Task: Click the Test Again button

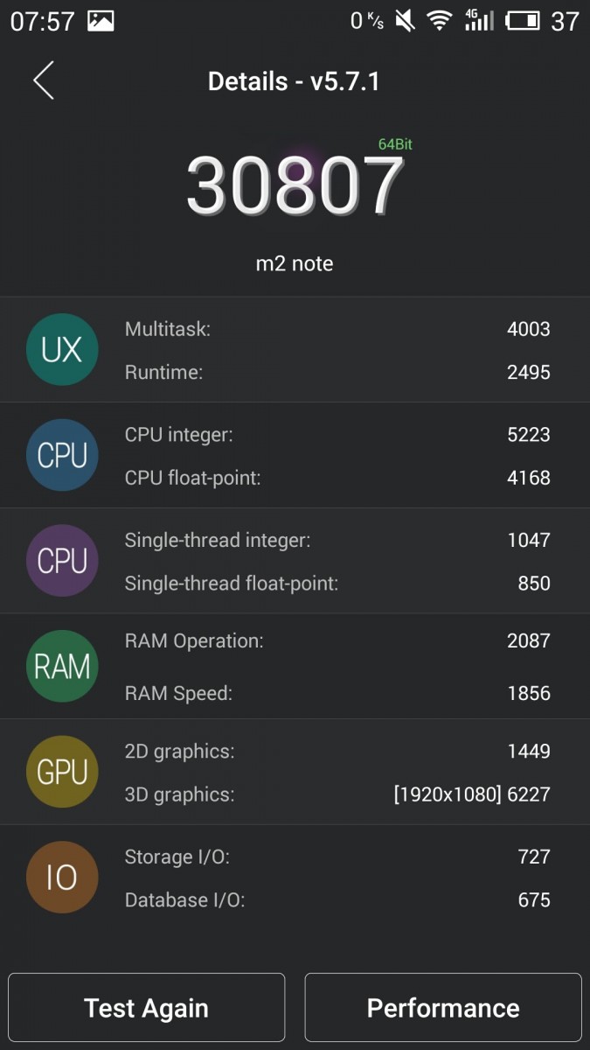Action: click(147, 1008)
